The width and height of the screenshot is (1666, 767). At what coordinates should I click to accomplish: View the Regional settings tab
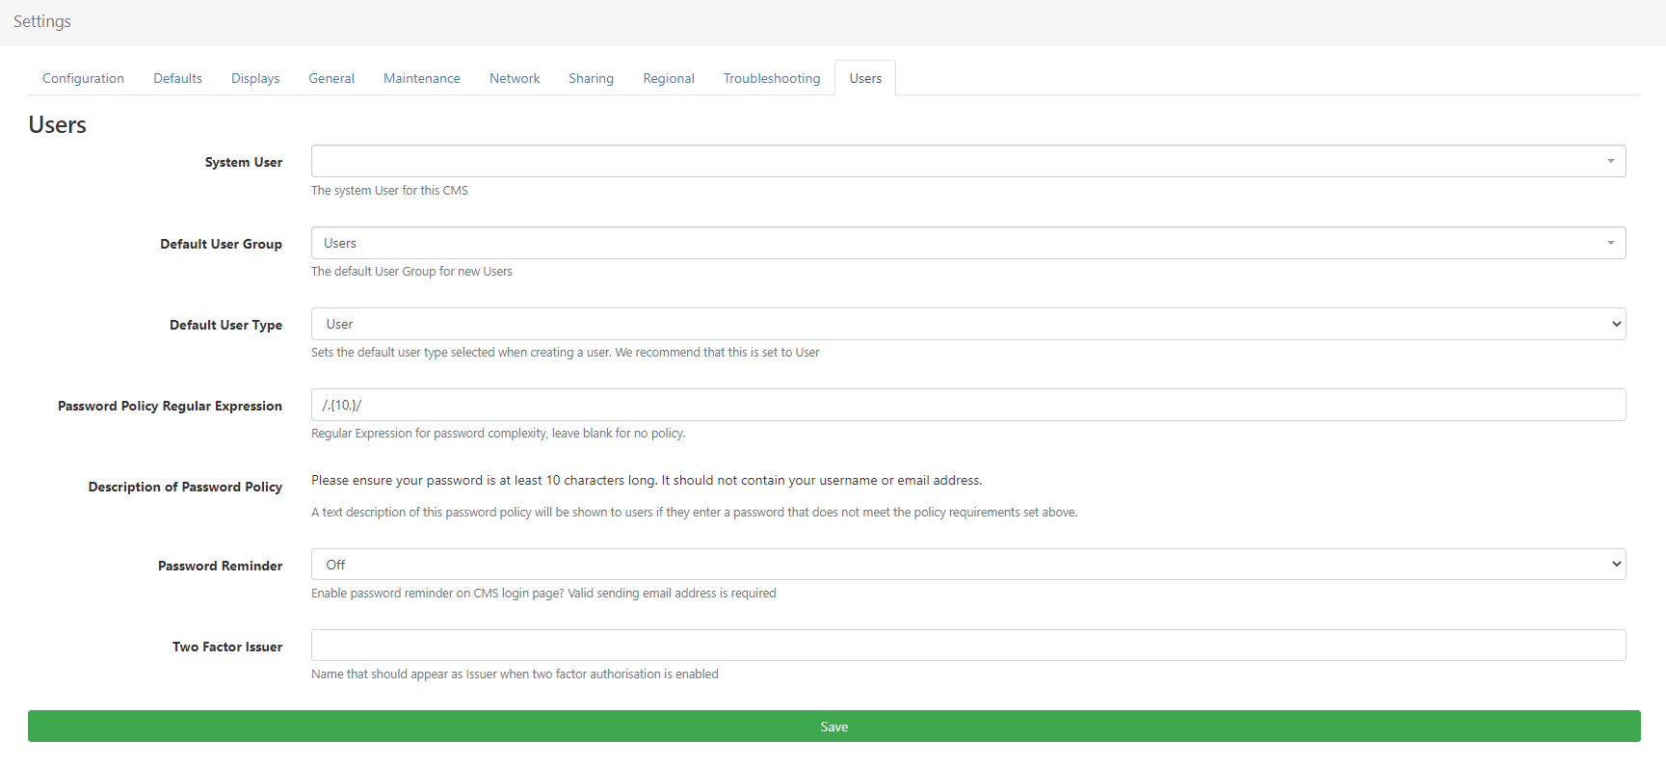[669, 78]
